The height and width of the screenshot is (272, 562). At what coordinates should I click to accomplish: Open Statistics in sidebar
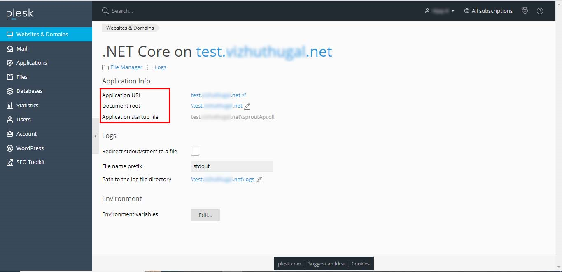[x=46, y=105]
